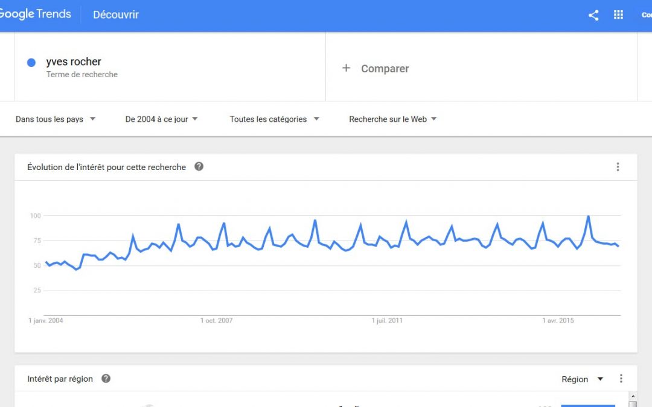Open three-dot menu of interest evolution chart

tap(618, 166)
